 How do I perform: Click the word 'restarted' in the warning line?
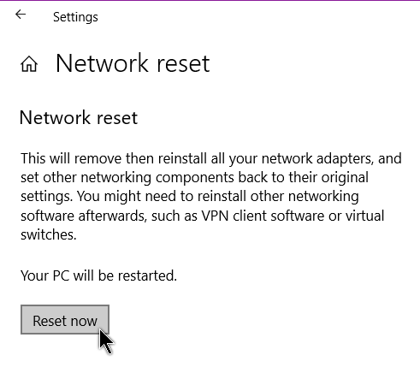[x=146, y=275]
